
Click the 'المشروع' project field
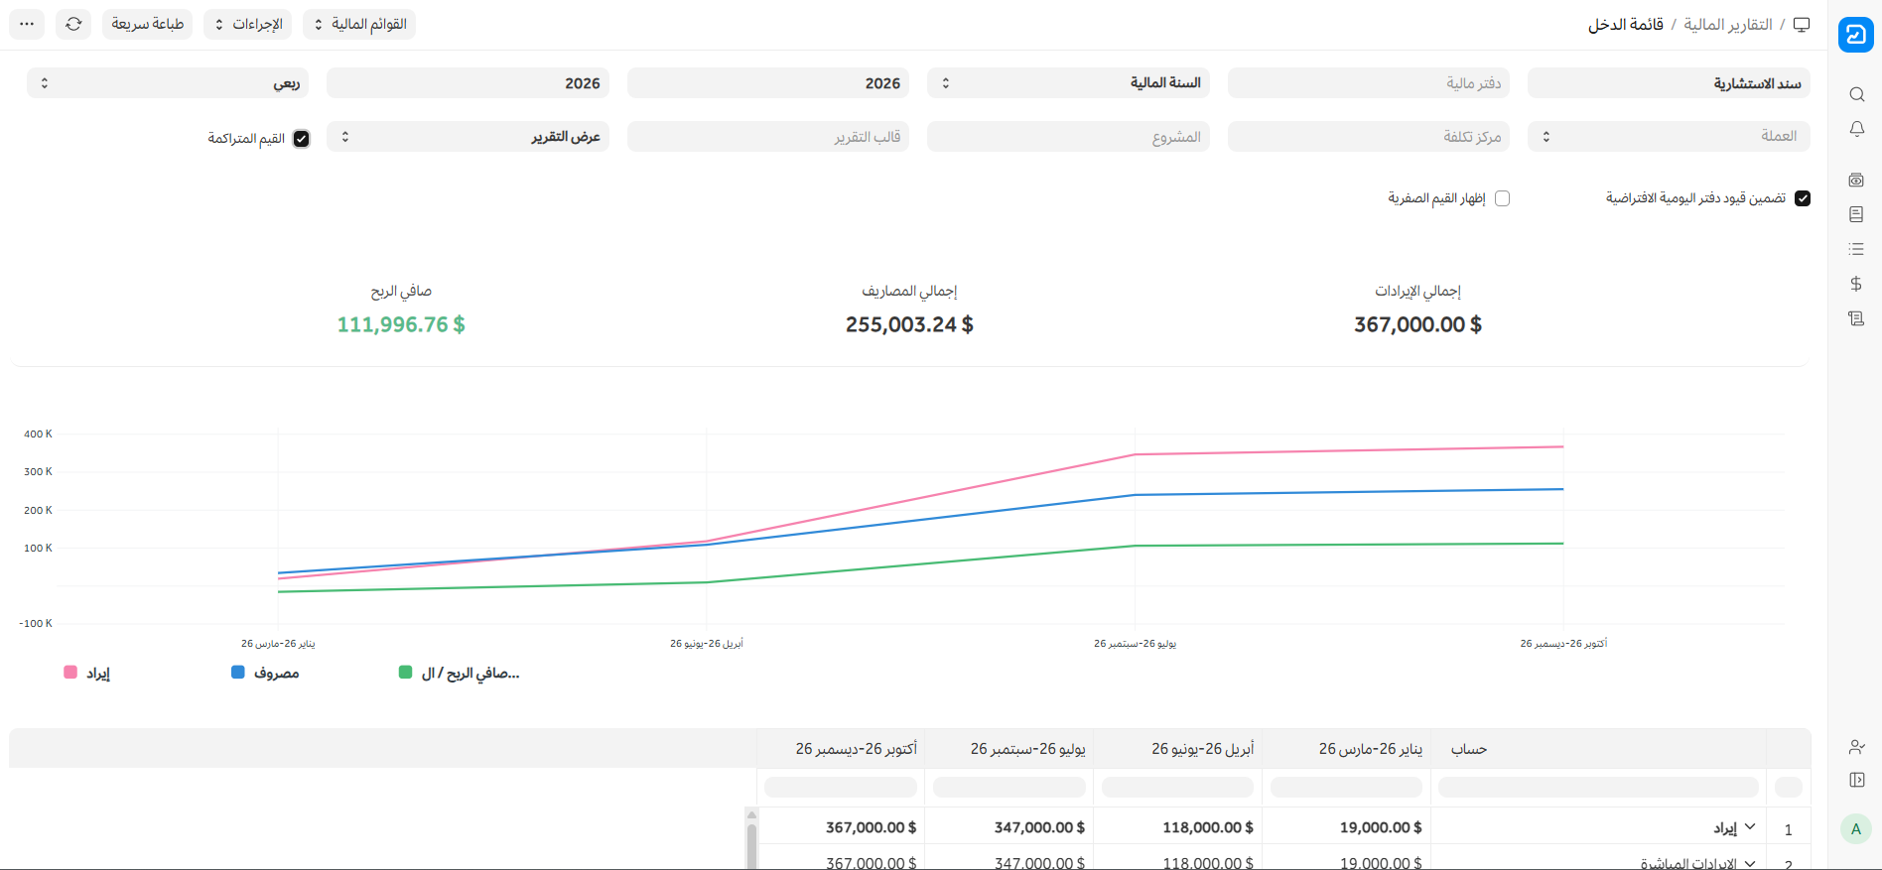(1068, 136)
